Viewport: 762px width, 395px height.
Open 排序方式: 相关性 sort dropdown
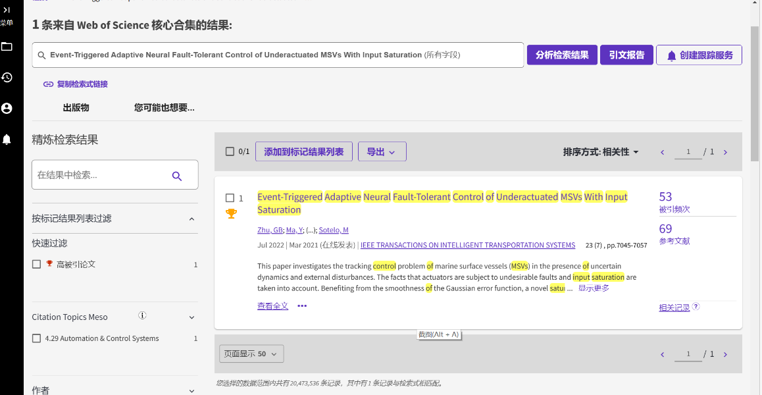pyautogui.click(x=601, y=152)
